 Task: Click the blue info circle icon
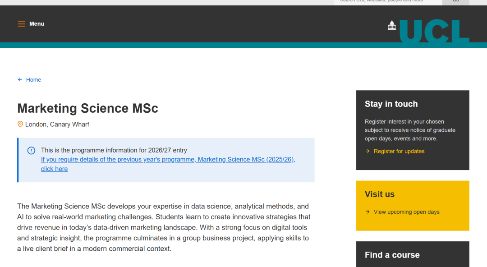click(31, 151)
